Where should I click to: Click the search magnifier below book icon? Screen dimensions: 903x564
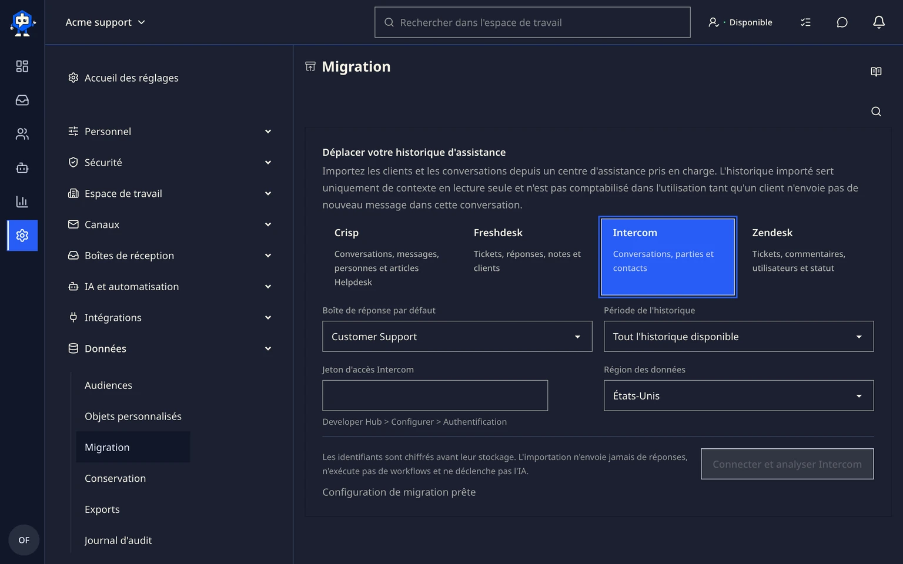pos(876,112)
